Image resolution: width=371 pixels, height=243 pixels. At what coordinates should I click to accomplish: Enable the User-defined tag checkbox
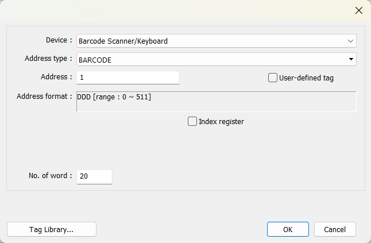(x=273, y=78)
